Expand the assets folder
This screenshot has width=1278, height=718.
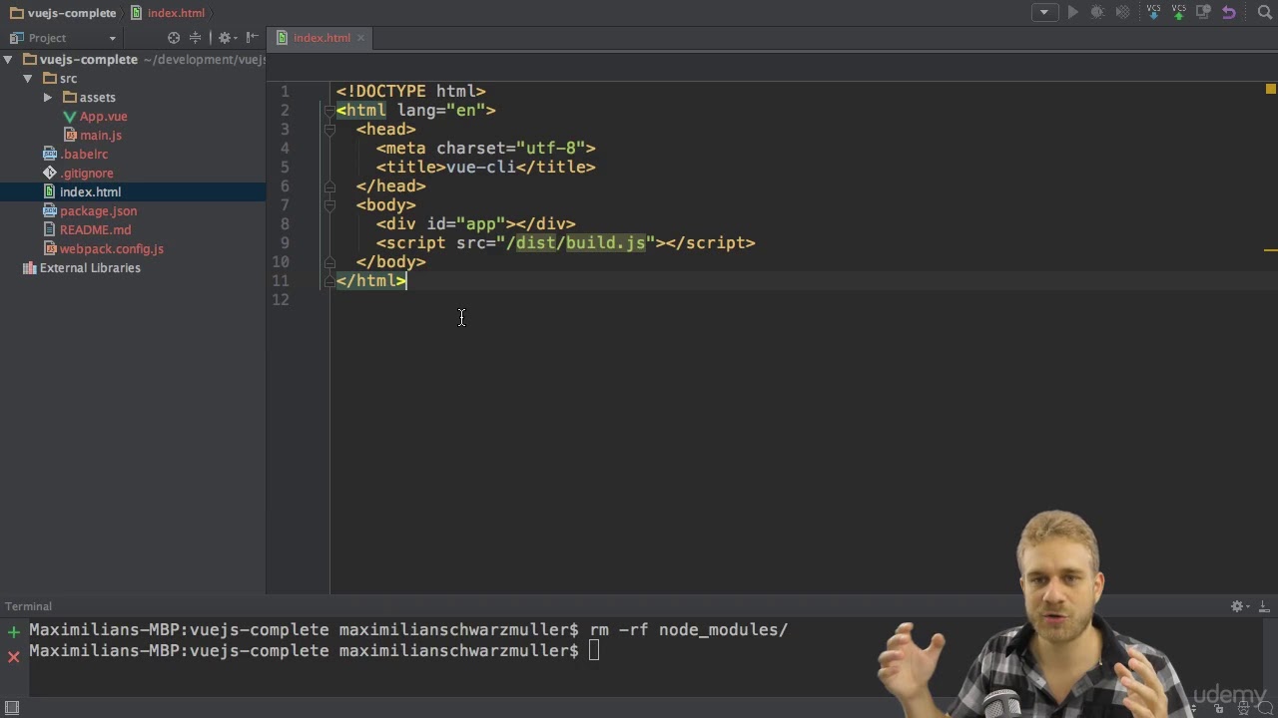47,98
